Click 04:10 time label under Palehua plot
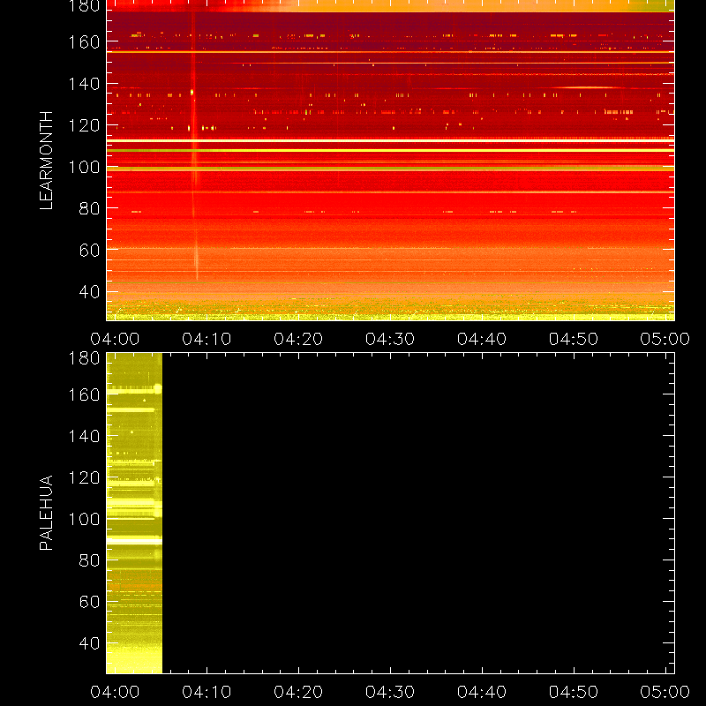Screen dimensions: 706x706 tap(207, 692)
